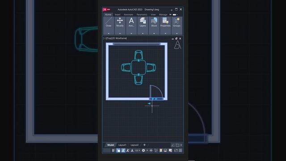Screen dimensions: 286x161
Task: Open the status bar customization menu icon
Action: coord(181,150)
